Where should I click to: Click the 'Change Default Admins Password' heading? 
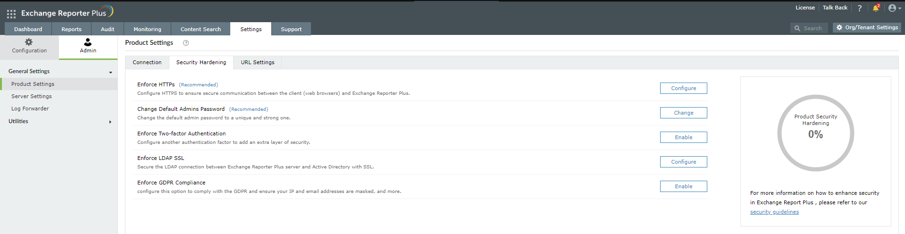tap(181, 109)
